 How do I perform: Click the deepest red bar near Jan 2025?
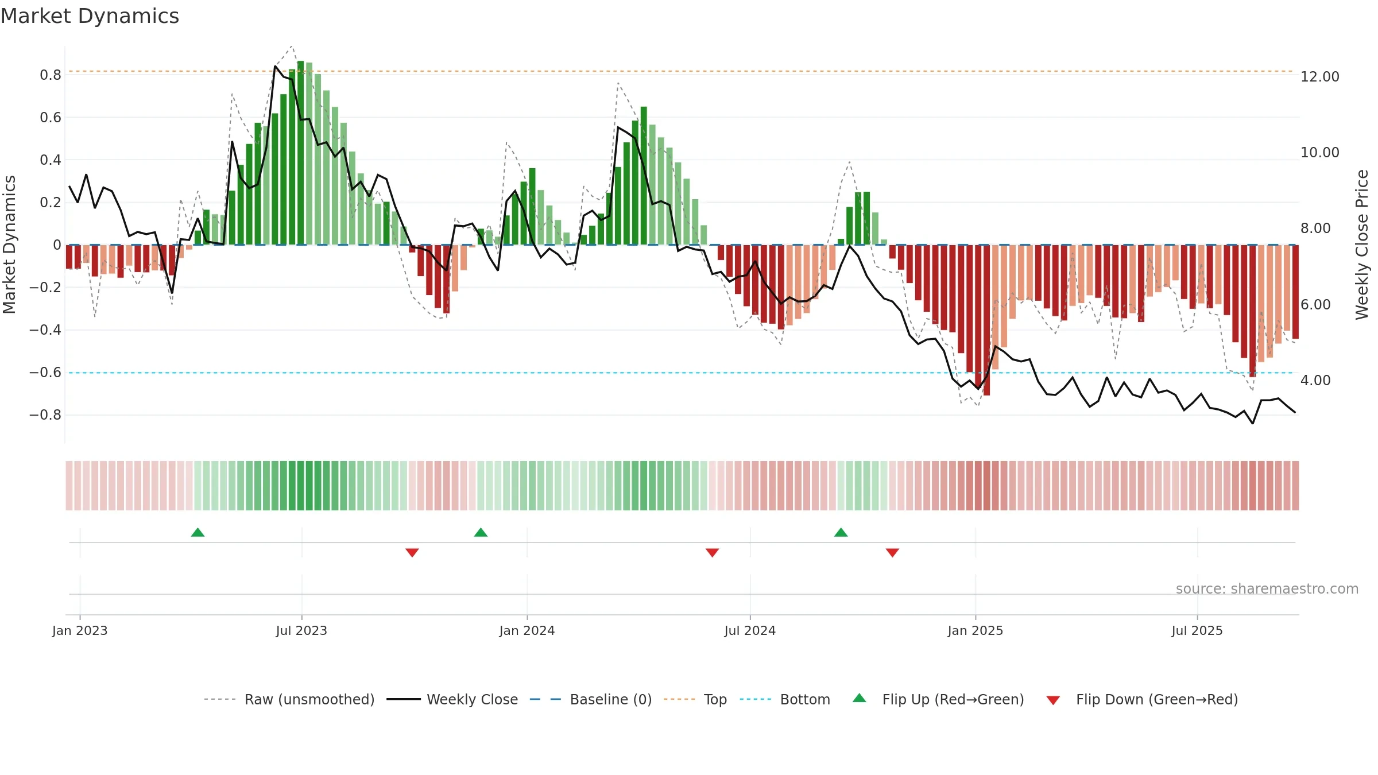986,320
